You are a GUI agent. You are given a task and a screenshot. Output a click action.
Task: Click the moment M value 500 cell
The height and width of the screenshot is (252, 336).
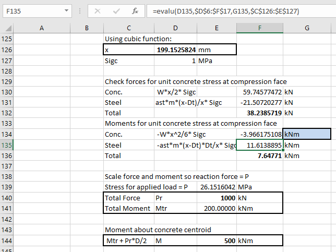[217, 241]
